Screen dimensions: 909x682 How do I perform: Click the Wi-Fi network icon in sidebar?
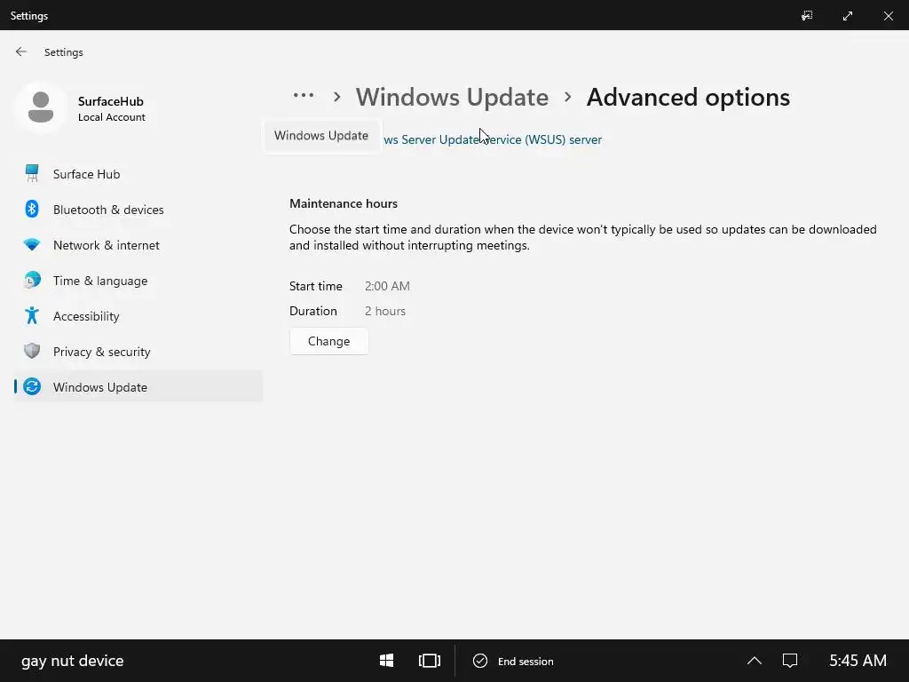[32, 245]
